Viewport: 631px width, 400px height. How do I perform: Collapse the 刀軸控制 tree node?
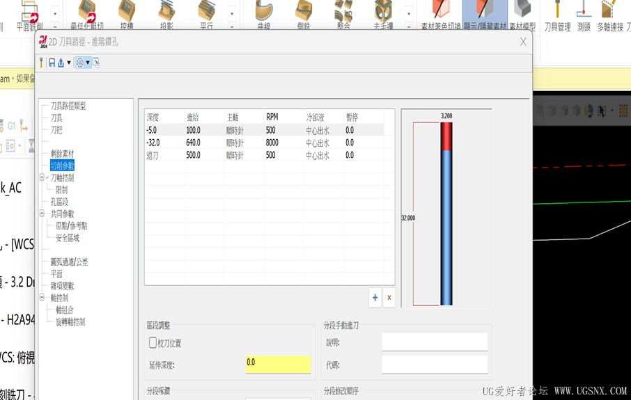[42, 177]
